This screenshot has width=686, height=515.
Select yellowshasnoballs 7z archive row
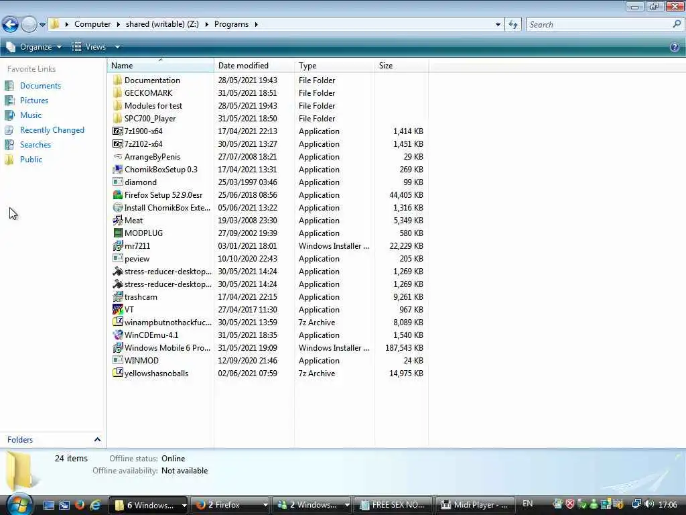(268, 374)
